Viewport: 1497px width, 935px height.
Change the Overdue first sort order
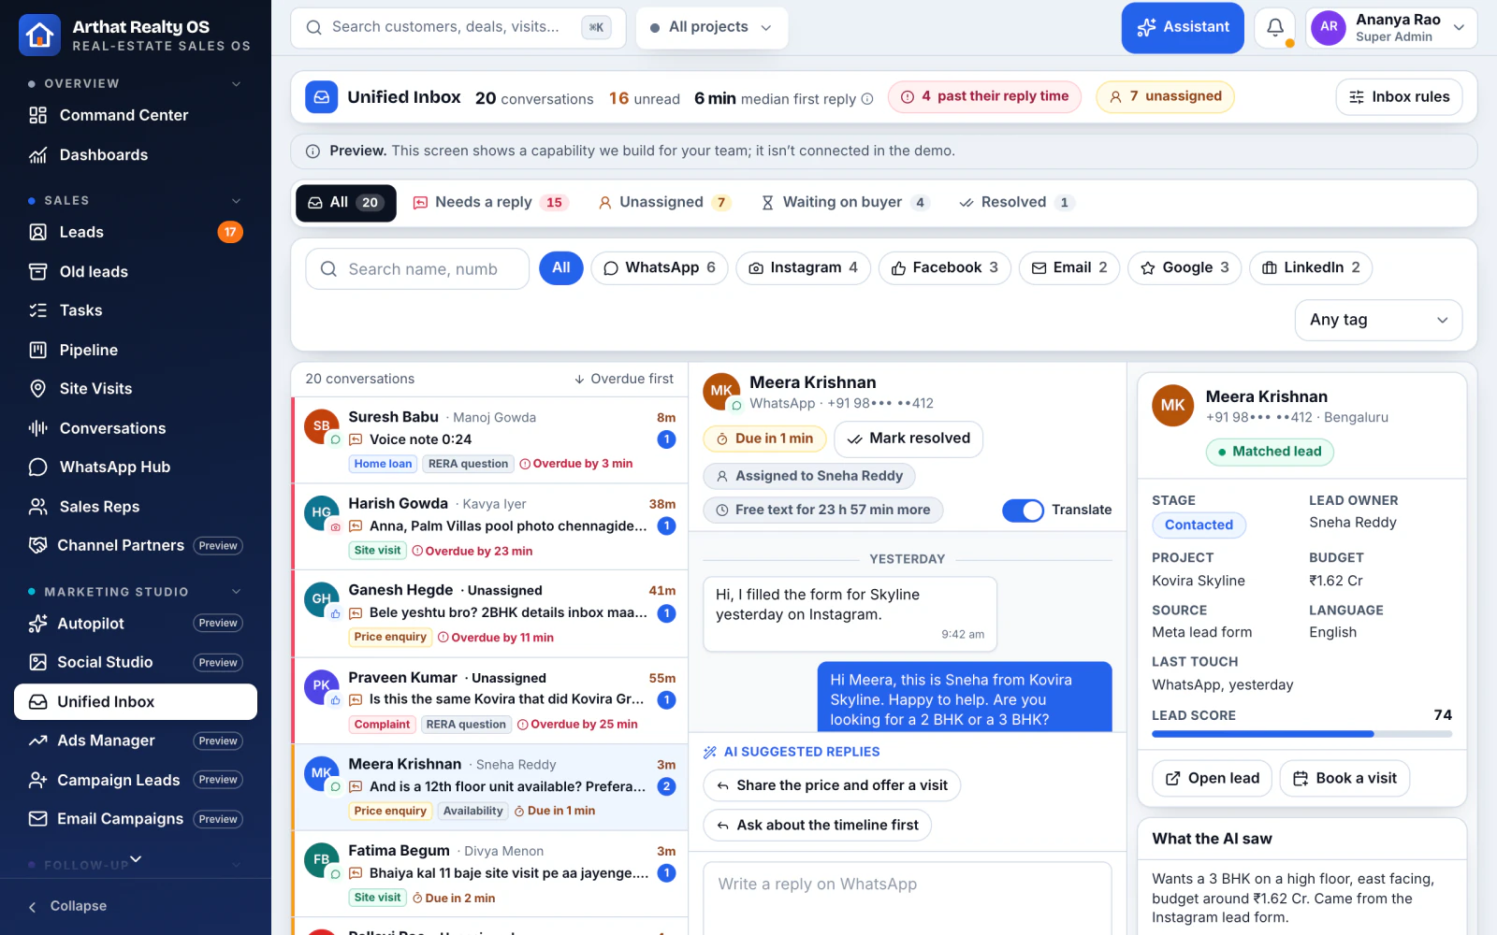623,379
